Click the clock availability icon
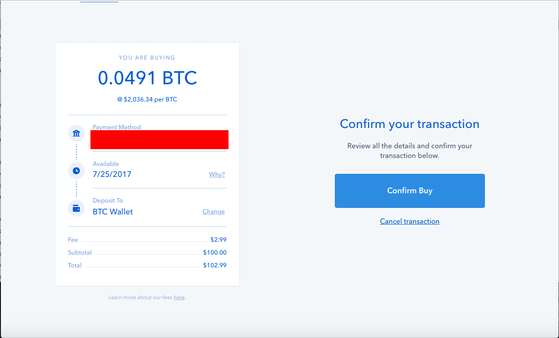This screenshot has height=338, width=559. 76,170
